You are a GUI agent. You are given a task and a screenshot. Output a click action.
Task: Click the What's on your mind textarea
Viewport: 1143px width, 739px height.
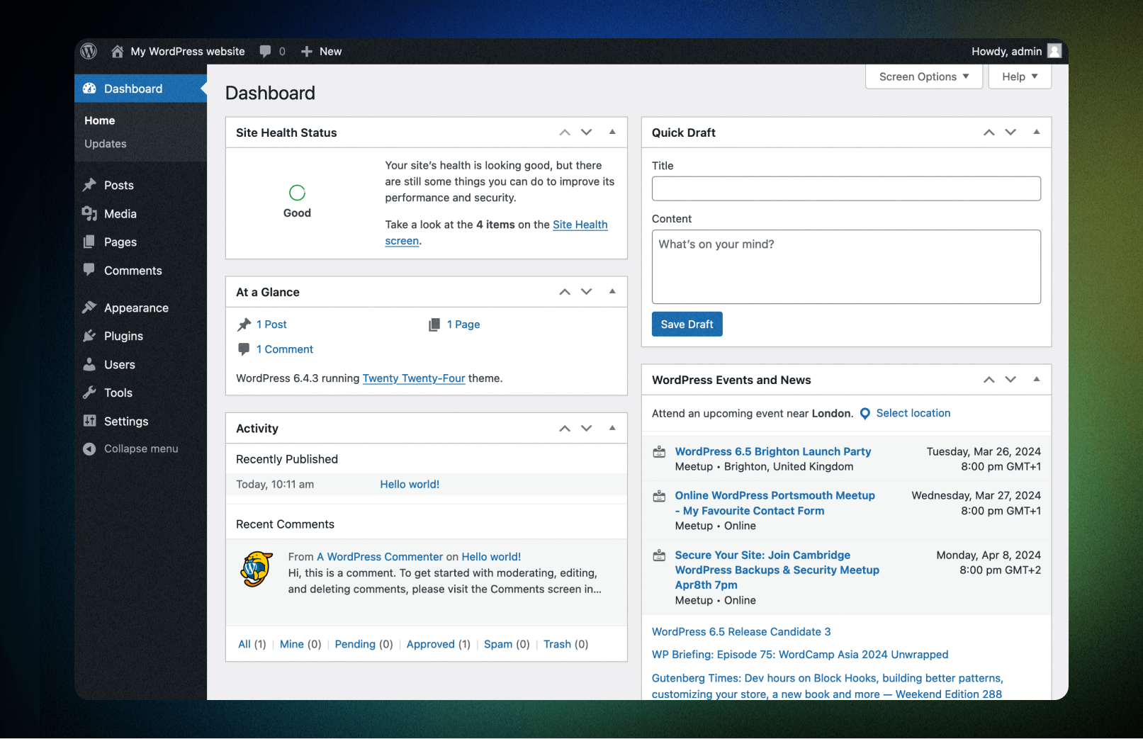[846, 266]
